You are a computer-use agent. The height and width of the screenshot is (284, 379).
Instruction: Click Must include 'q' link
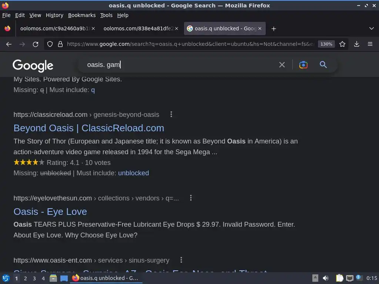[x=93, y=90]
